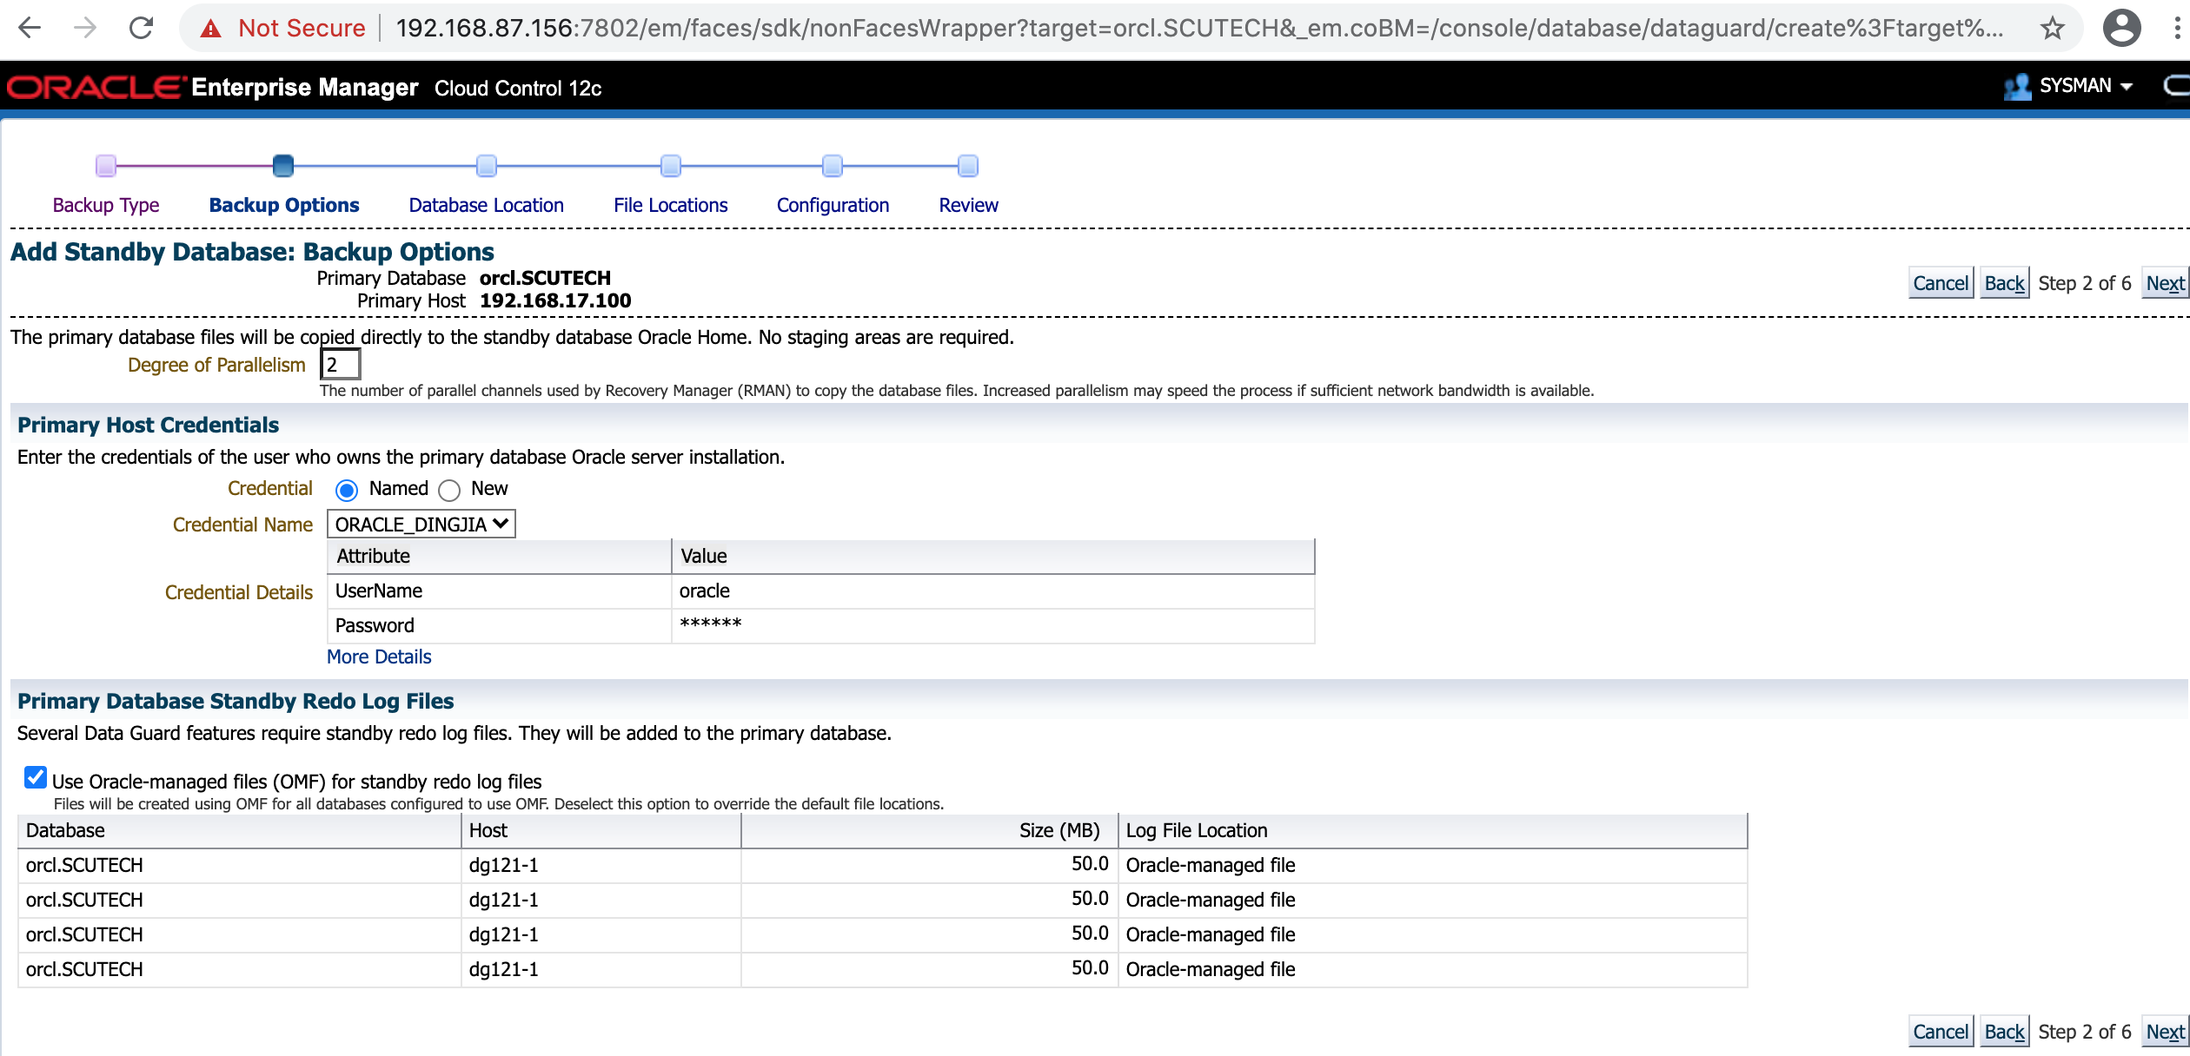Click the top Next button
Screen dimensions: 2190x1056
2164,283
